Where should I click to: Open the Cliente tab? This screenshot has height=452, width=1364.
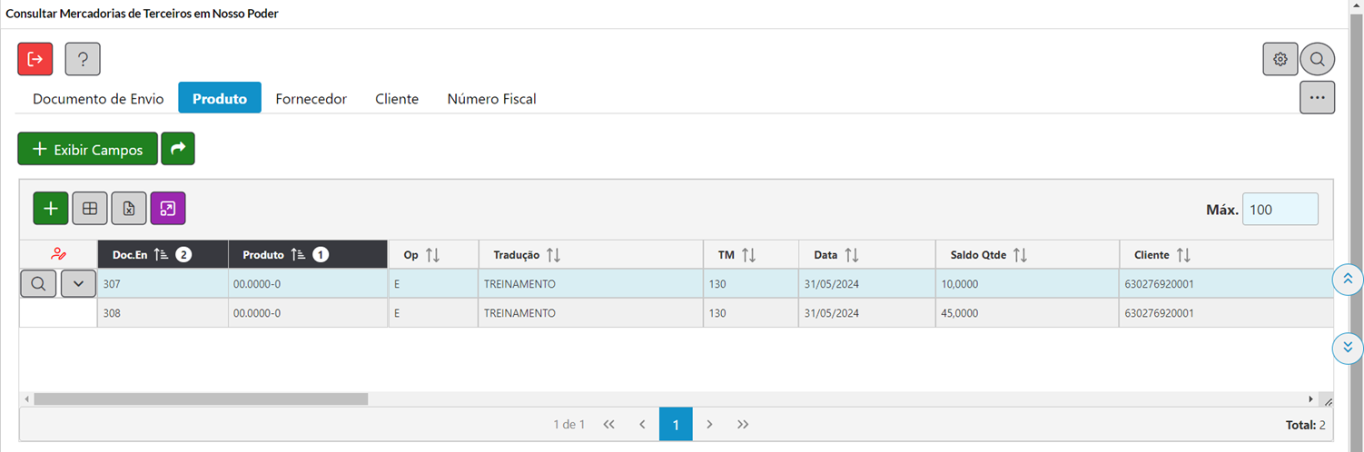(397, 98)
